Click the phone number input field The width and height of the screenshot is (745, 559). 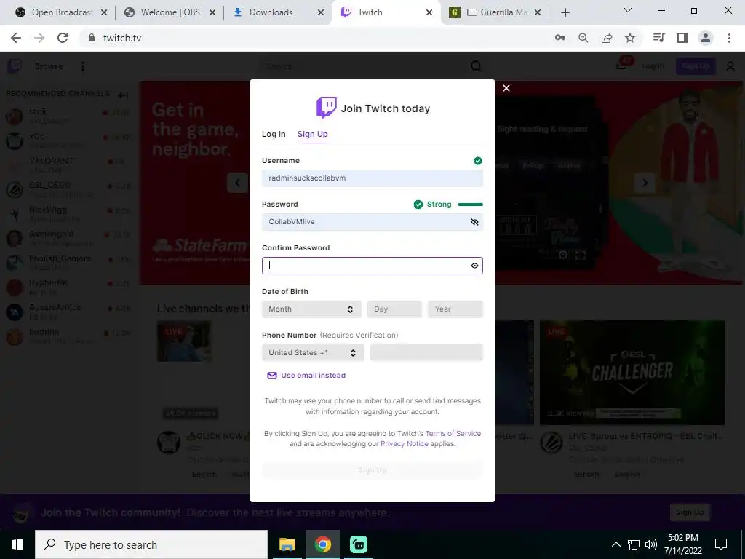[x=426, y=353]
